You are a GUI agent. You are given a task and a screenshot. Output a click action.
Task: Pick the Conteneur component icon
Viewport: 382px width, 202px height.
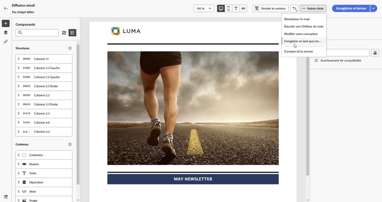click(x=24, y=155)
